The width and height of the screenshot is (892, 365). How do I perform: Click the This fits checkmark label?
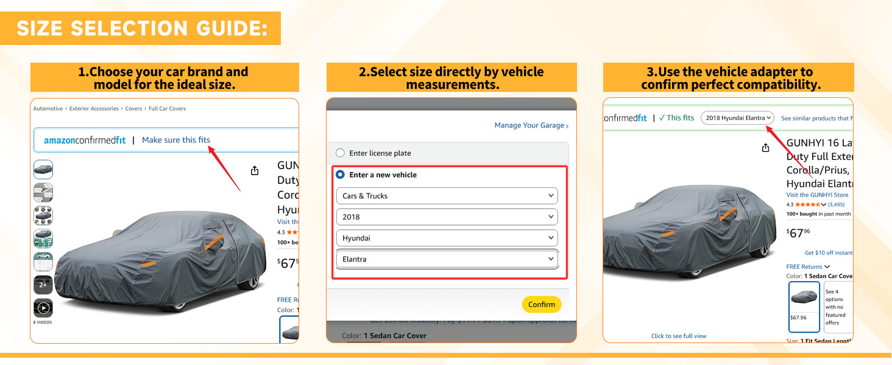point(676,118)
